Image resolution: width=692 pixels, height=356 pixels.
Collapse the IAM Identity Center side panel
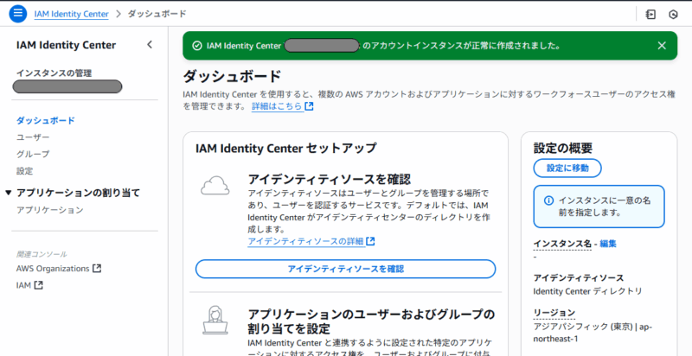click(x=150, y=45)
